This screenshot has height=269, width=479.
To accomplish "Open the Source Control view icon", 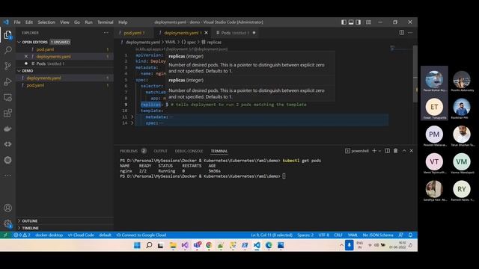I will [x=8, y=66].
